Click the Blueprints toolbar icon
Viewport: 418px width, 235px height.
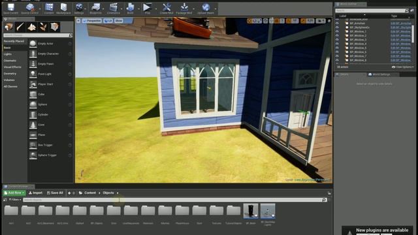point(95,8)
